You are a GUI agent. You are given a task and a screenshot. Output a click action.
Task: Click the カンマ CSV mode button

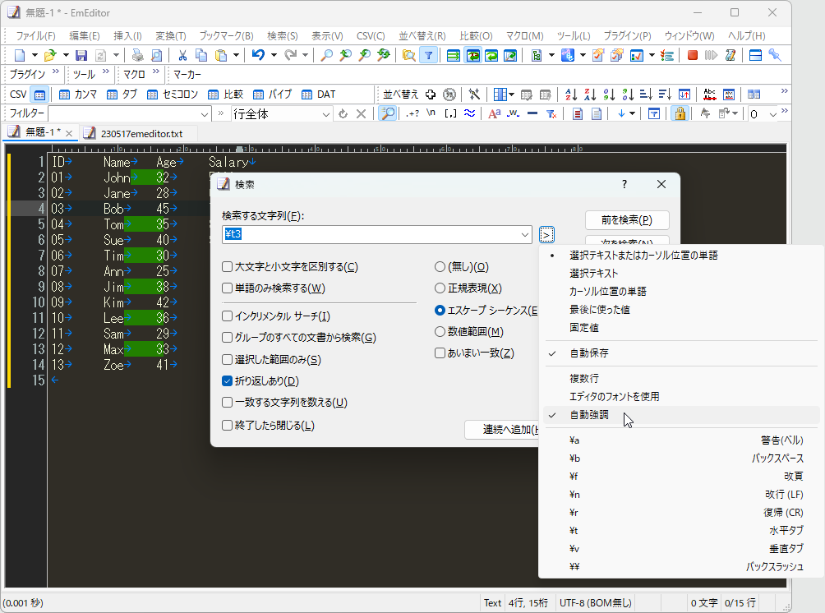click(78, 94)
